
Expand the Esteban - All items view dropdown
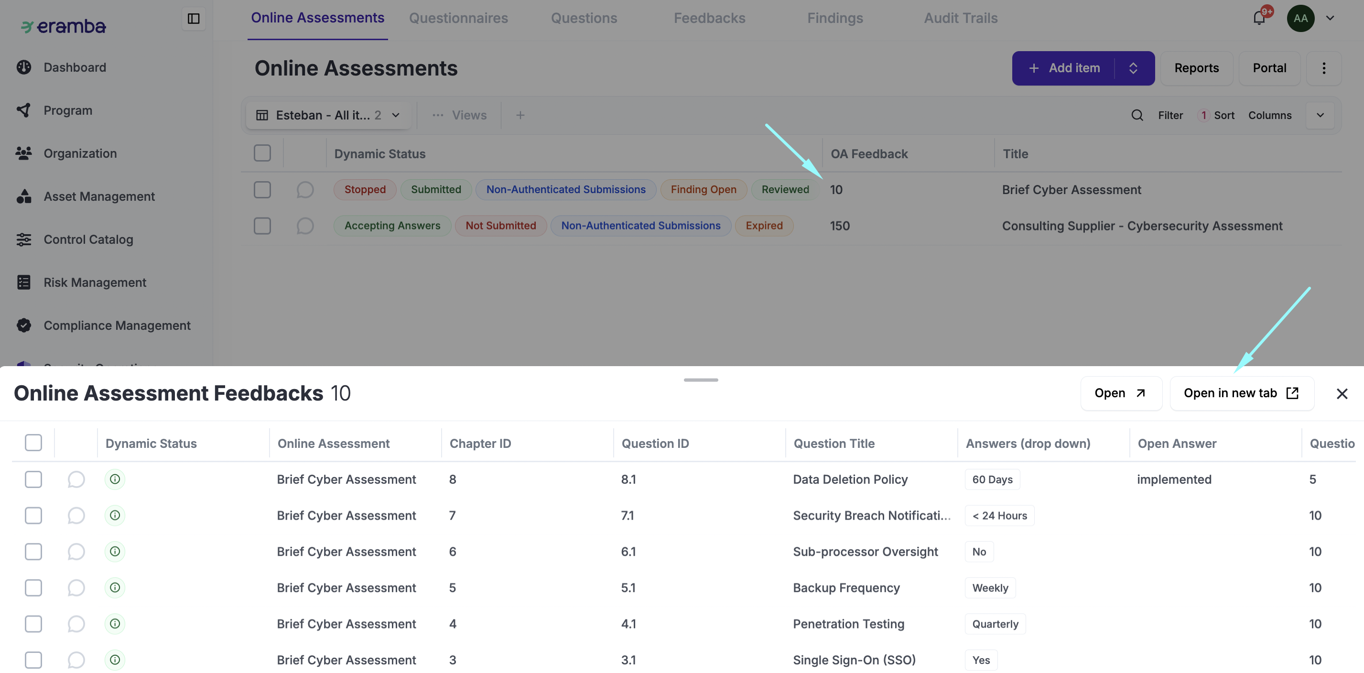pyautogui.click(x=396, y=115)
